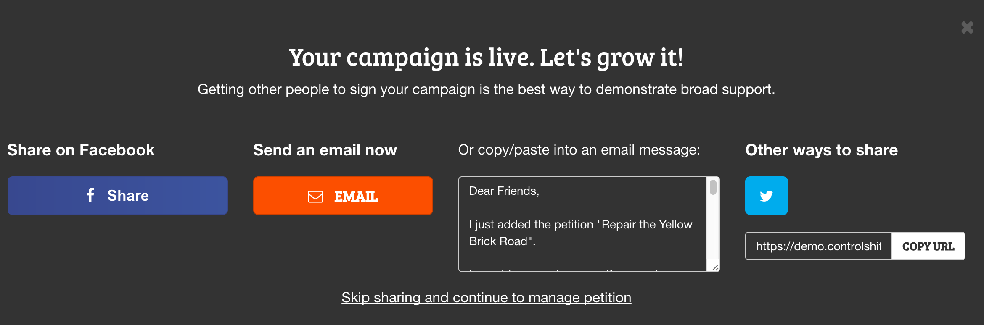Click the 'Share on Facebook' heading
The width and height of the screenshot is (984, 325).
coord(81,150)
